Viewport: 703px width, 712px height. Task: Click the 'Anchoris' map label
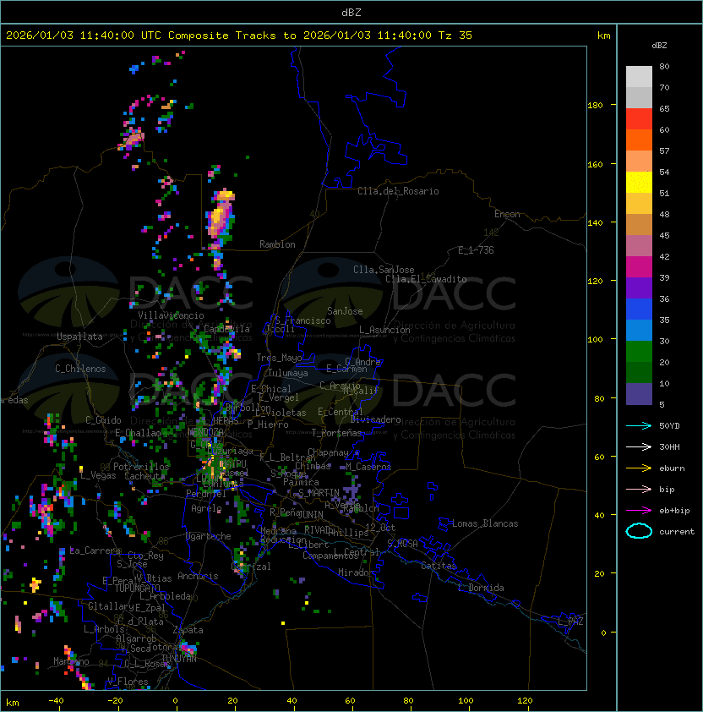(198, 576)
